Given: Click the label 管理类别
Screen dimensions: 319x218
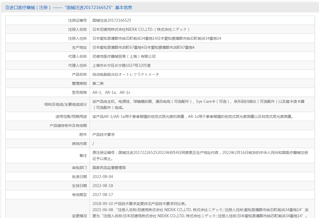Looking at the screenshot, I should point(79,83).
